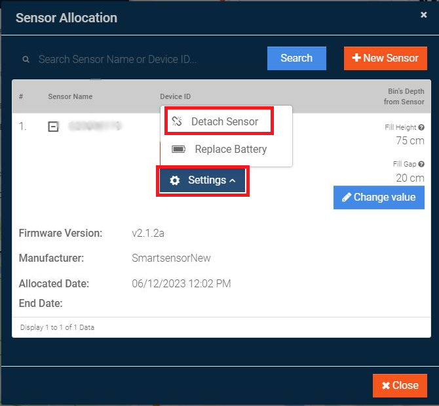This screenshot has width=439, height=406.
Task: Click the plus icon on New Sensor
Action: (356, 58)
